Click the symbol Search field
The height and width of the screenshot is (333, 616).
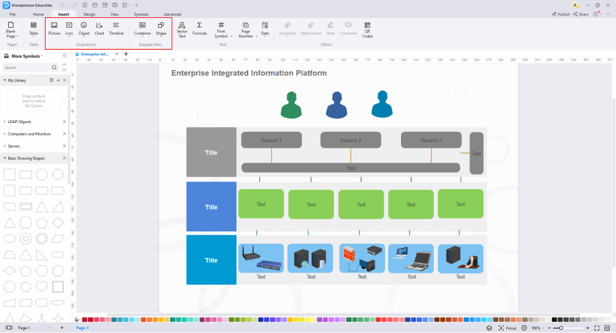[31, 68]
